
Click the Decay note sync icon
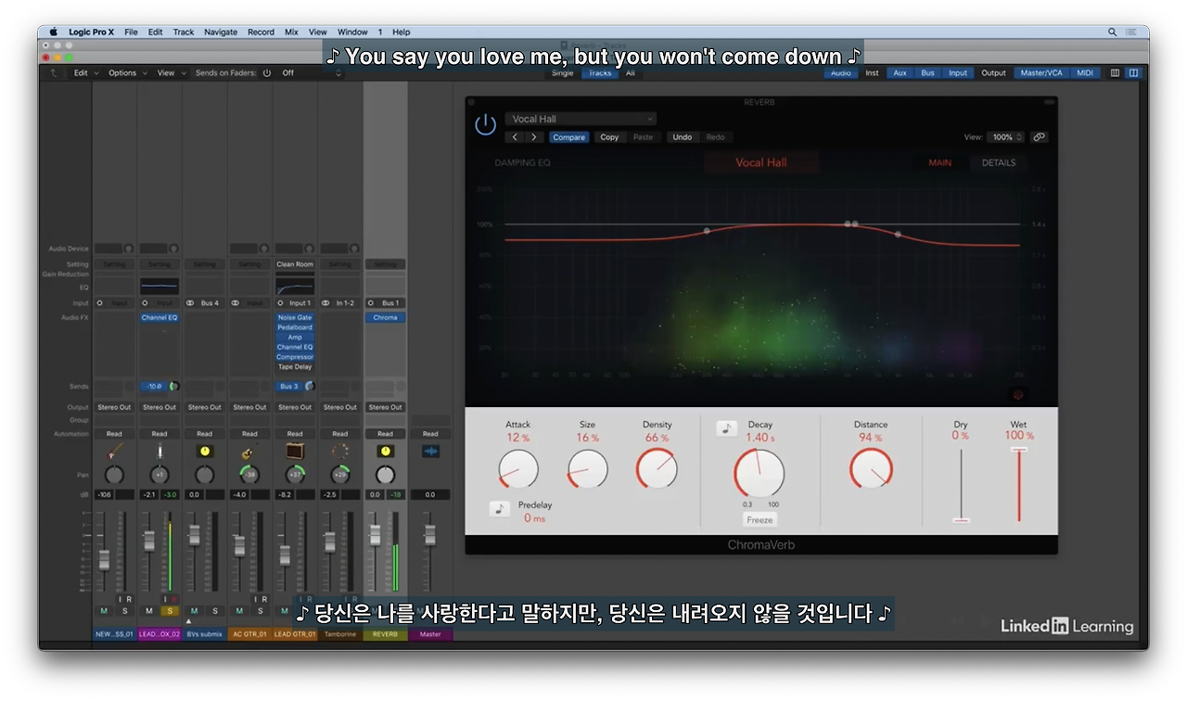(x=726, y=428)
